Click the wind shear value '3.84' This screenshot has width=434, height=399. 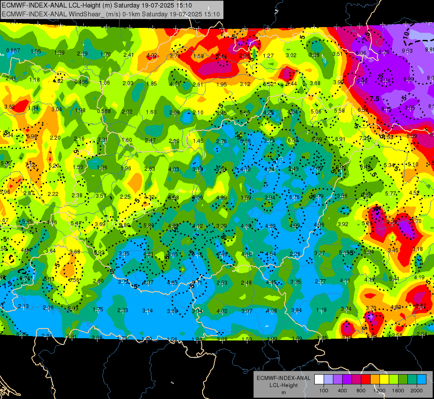pos(297,310)
